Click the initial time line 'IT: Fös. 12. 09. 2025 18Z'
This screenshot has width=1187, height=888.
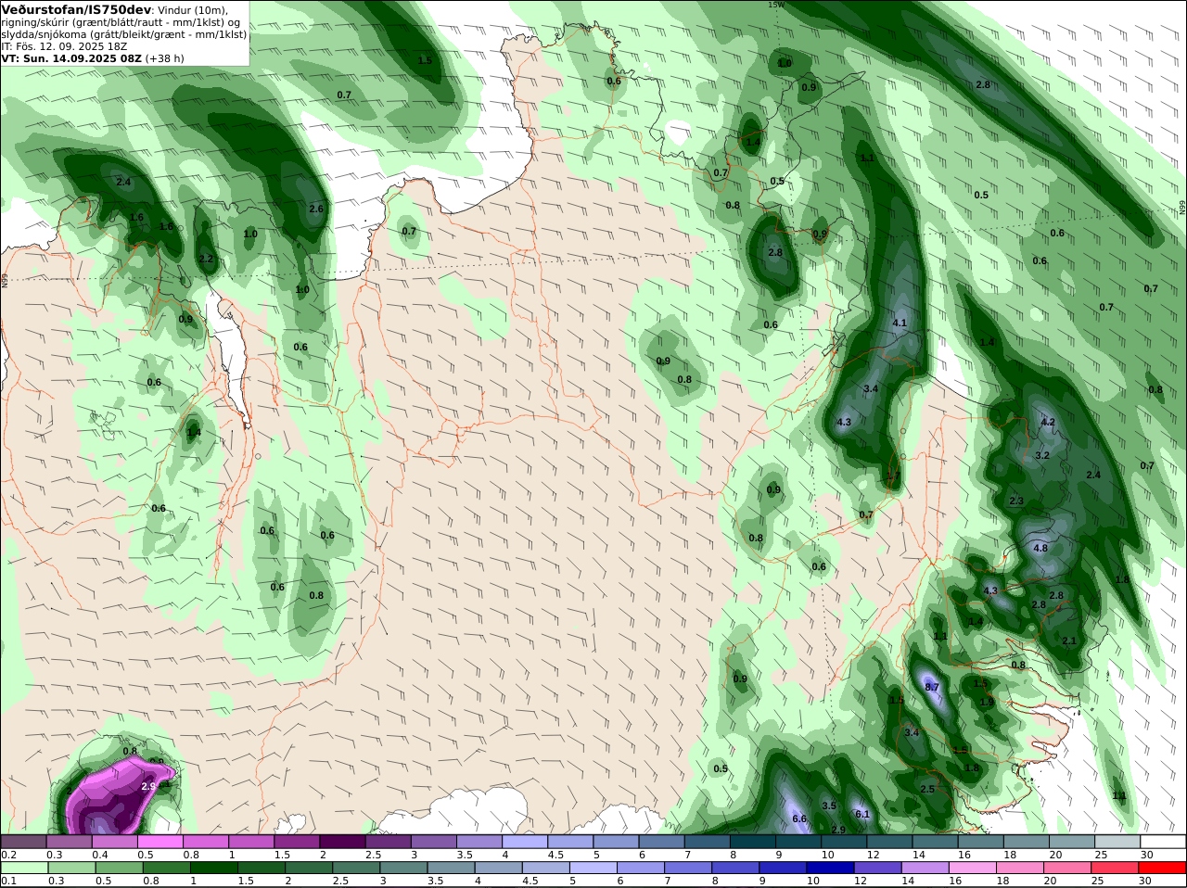pos(64,45)
